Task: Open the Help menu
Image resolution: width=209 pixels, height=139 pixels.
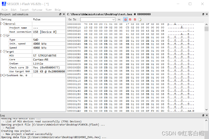Action: [x=58, y=10]
